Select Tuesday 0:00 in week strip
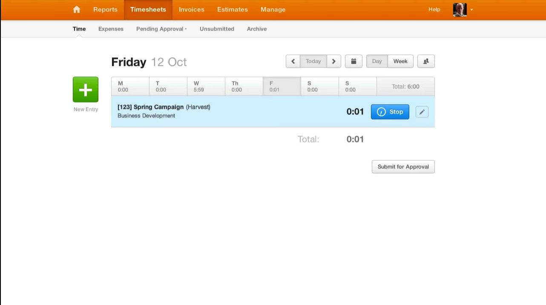The image size is (546, 305). coord(168,86)
